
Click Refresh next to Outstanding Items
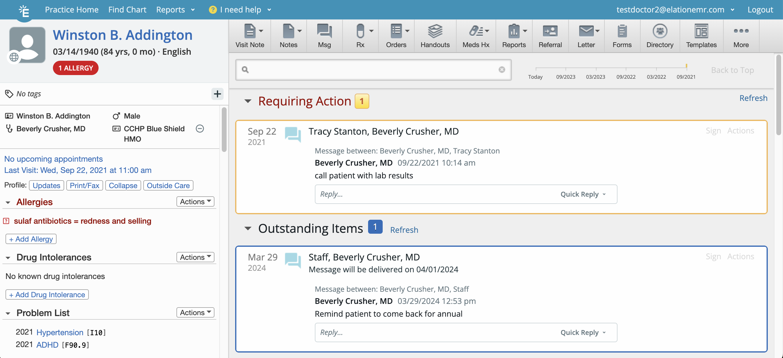(404, 230)
